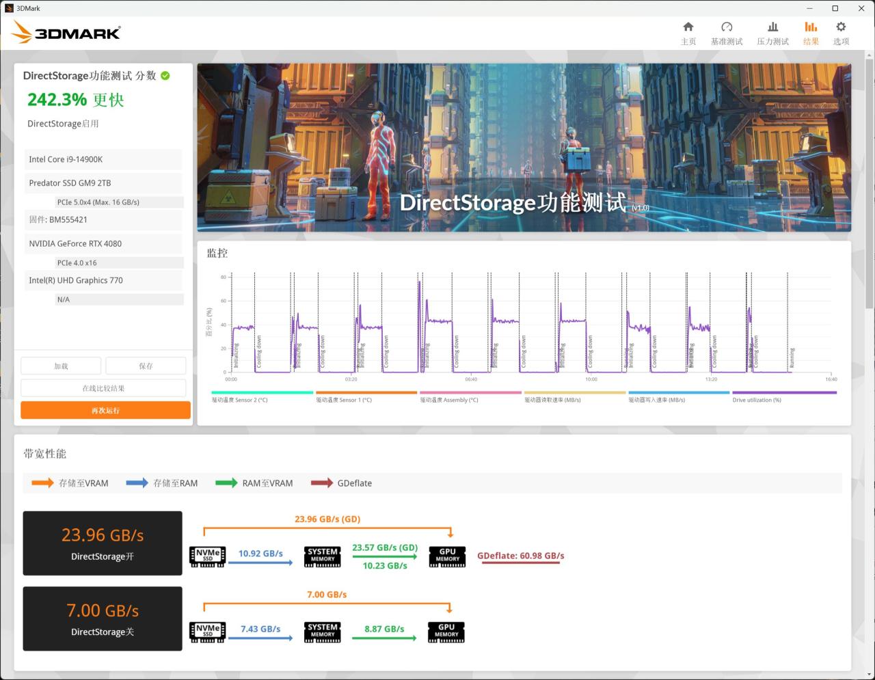Click the 保存 save button

click(x=146, y=366)
